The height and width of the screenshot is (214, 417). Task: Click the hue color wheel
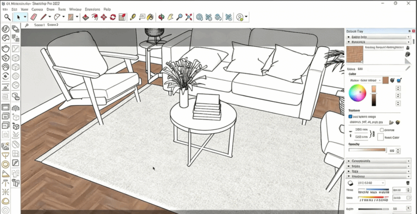coord(357,93)
